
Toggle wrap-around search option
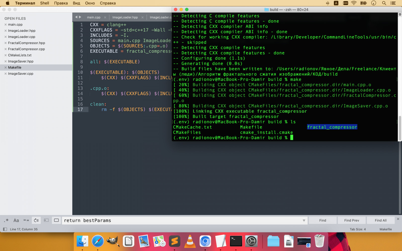pyautogui.click(x=36, y=220)
